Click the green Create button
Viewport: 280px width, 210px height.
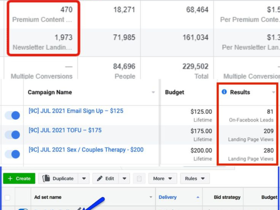pyautogui.click(x=19, y=178)
